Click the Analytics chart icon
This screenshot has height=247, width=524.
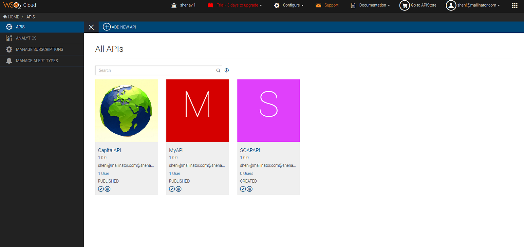pyautogui.click(x=9, y=38)
